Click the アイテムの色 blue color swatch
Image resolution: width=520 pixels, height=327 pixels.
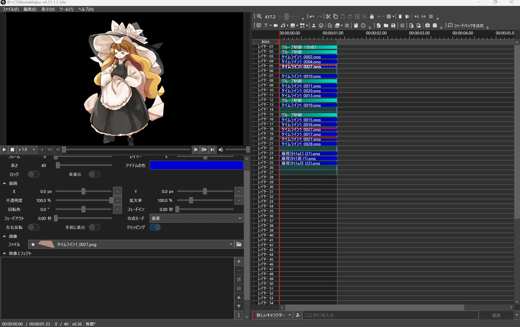[x=196, y=165]
